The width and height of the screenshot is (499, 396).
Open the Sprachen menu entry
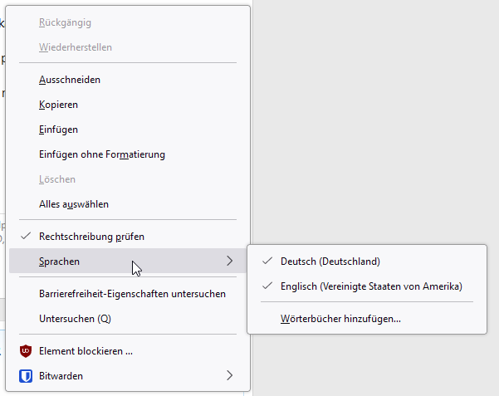(128, 261)
